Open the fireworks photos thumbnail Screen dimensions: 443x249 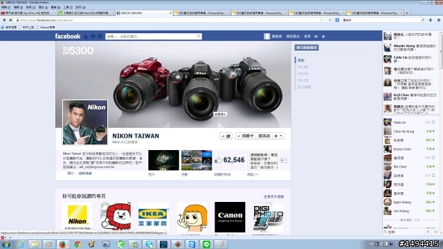tap(163, 160)
